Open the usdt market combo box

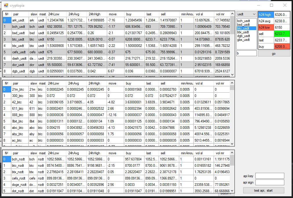(246, 14)
